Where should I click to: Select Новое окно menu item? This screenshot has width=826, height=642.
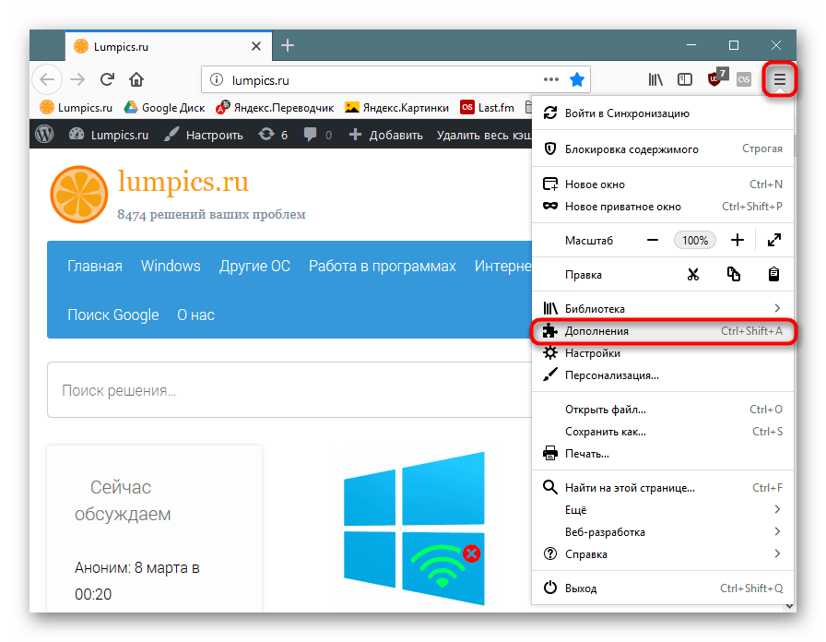pos(663,184)
